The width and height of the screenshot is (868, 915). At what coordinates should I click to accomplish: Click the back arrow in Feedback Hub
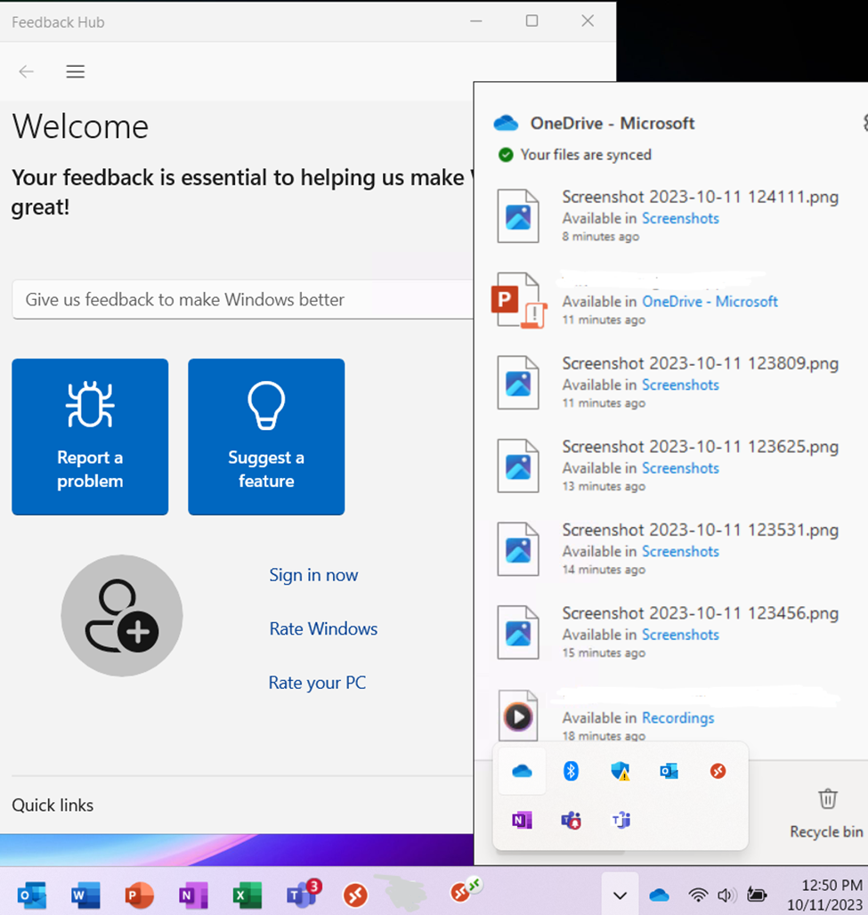[x=26, y=71]
